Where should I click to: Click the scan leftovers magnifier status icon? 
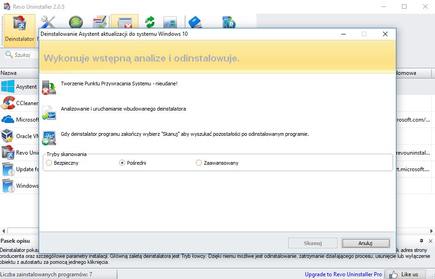click(x=49, y=138)
